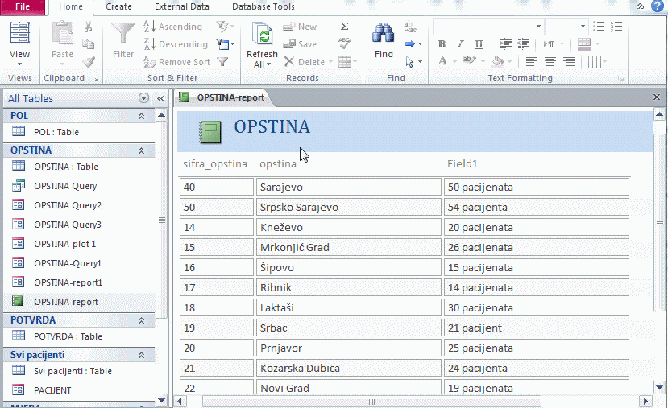Click the Totals sigma icon

pyautogui.click(x=344, y=27)
